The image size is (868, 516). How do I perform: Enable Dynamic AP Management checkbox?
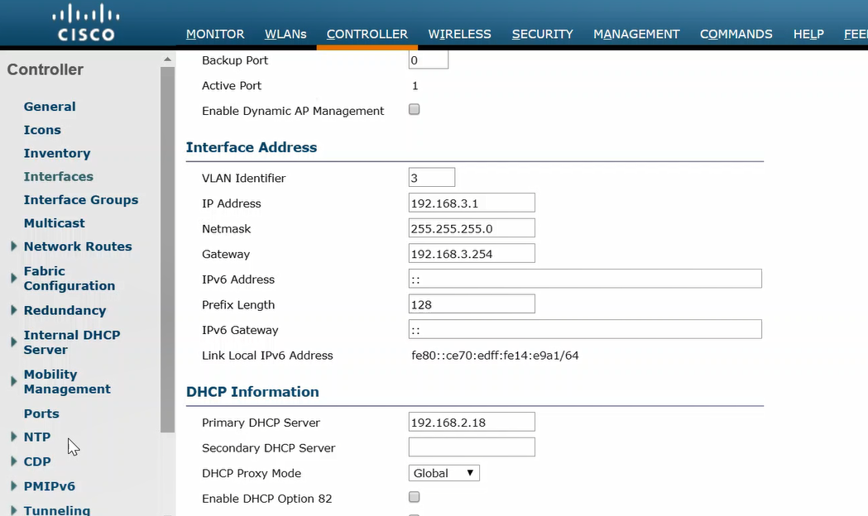pyautogui.click(x=414, y=109)
